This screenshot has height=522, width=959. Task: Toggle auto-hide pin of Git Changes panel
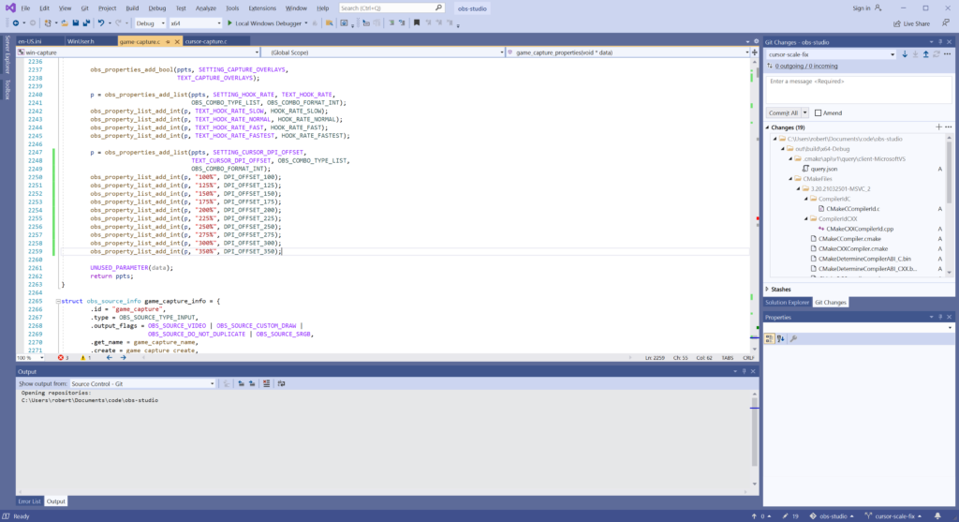tap(940, 42)
